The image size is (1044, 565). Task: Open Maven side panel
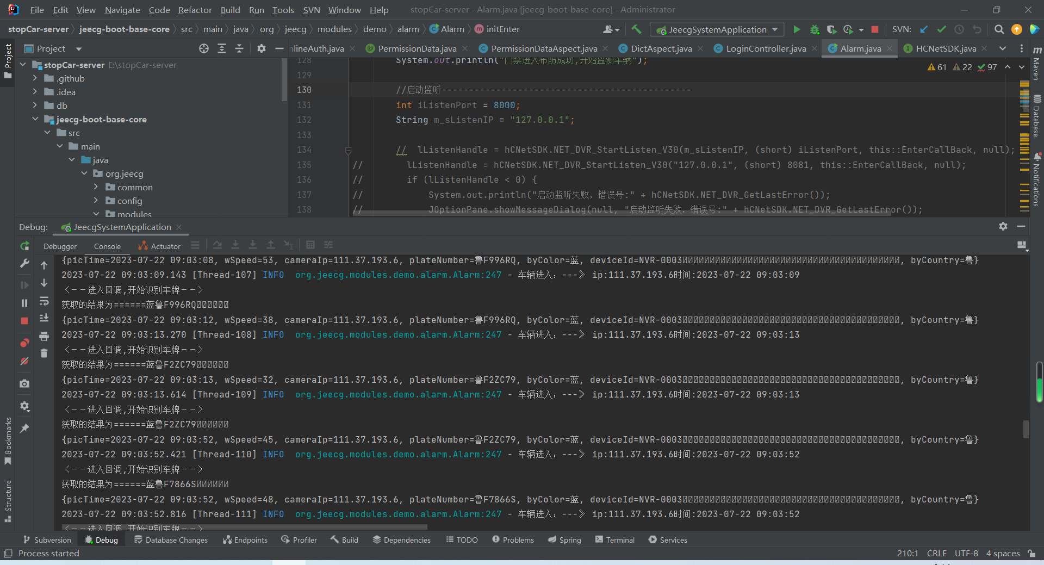point(1037,64)
